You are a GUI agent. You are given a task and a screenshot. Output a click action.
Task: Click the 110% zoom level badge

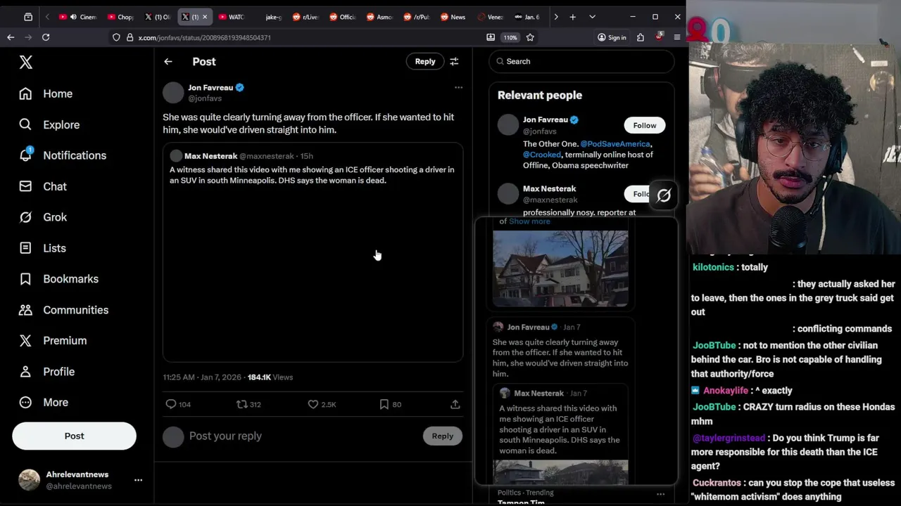point(510,37)
